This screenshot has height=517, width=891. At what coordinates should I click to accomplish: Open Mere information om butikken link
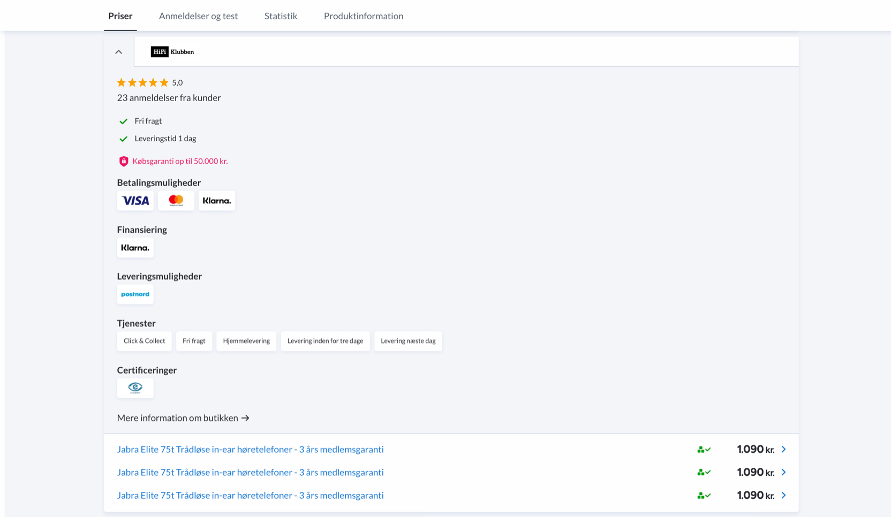point(183,418)
